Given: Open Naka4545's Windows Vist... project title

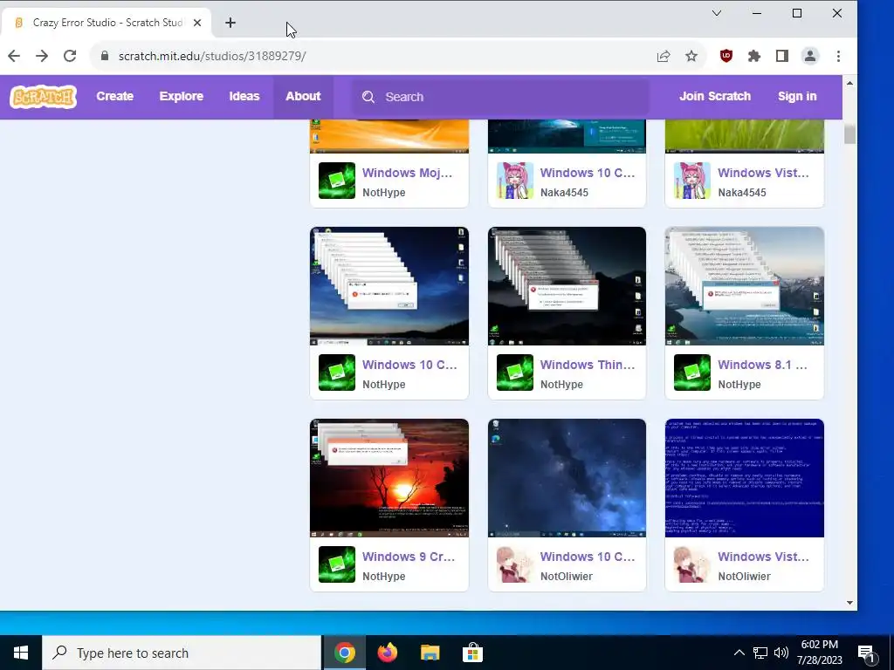Looking at the screenshot, I should (x=763, y=173).
